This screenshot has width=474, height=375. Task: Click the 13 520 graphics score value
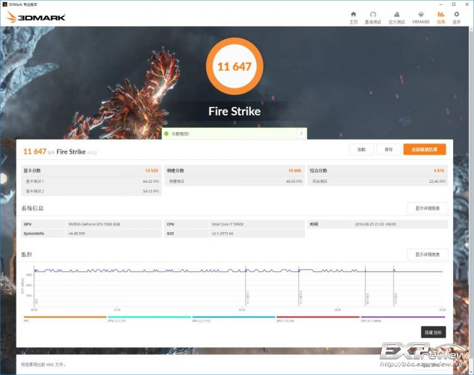pyautogui.click(x=152, y=171)
